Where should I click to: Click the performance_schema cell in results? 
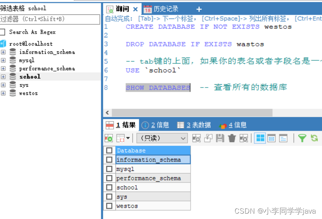[153, 178]
